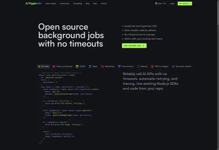Screen dimensions: 219x150
Task: Expand more example tabs with right arrow
Action: click(x=195, y=66)
